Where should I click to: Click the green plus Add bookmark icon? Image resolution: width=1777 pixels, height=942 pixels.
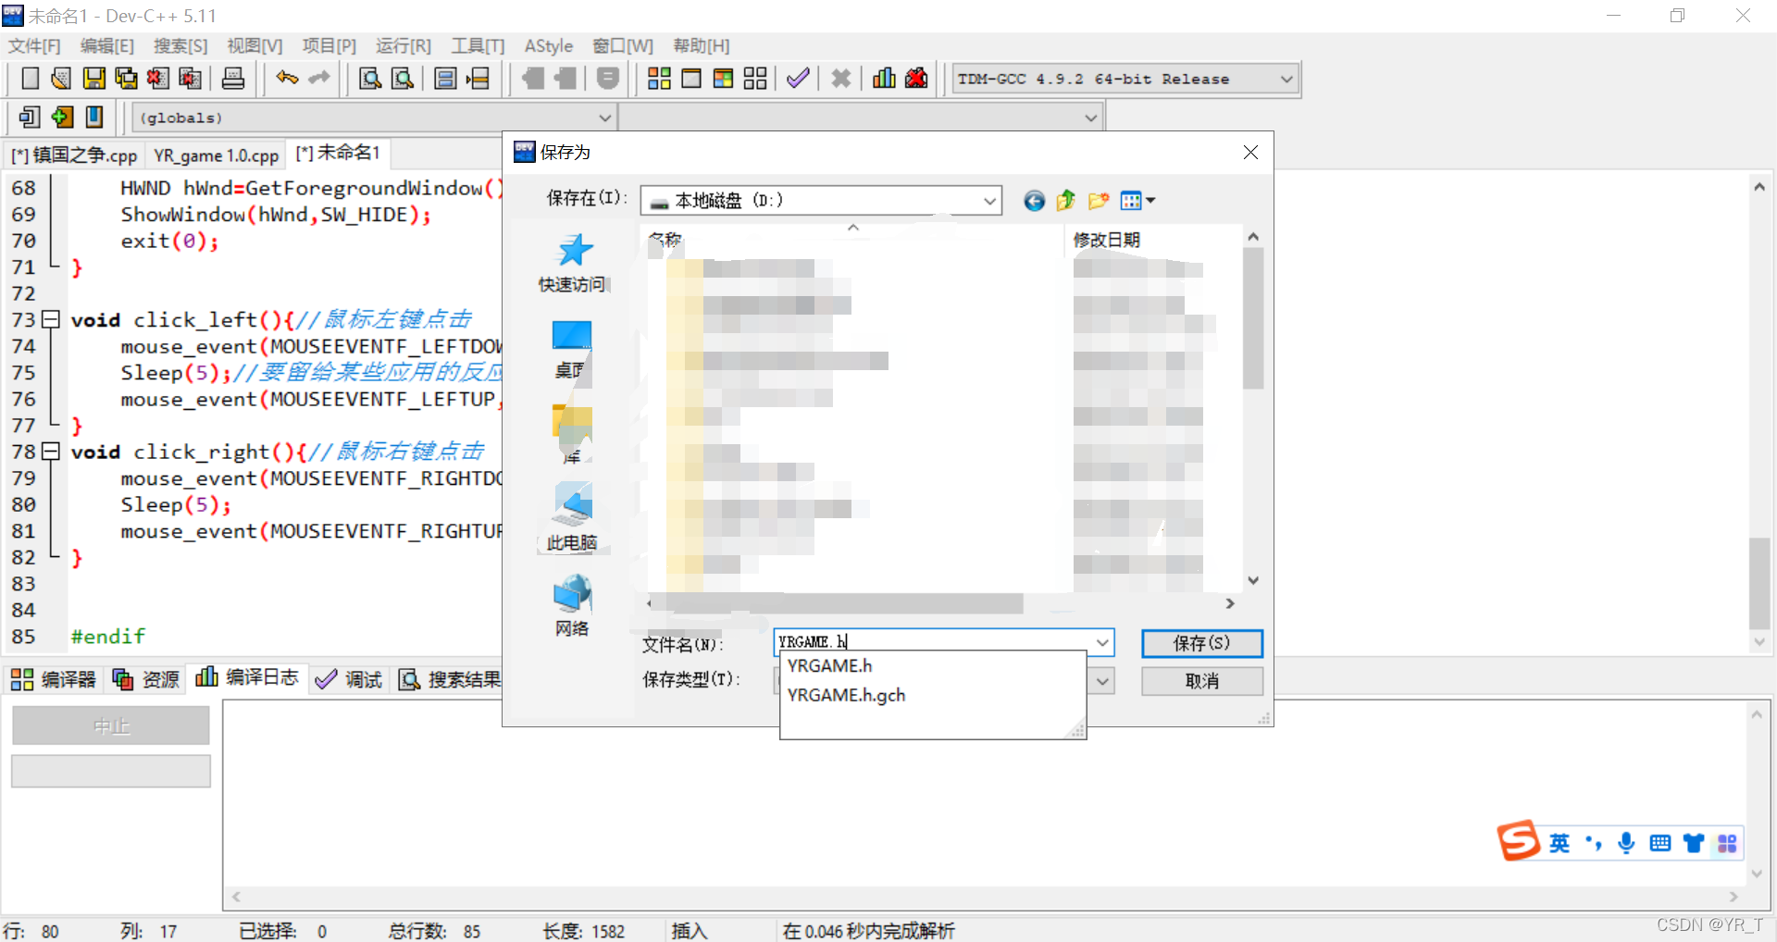(x=62, y=118)
